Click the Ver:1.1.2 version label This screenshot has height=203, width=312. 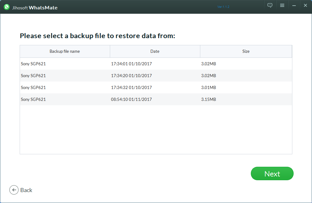point(223,7)
